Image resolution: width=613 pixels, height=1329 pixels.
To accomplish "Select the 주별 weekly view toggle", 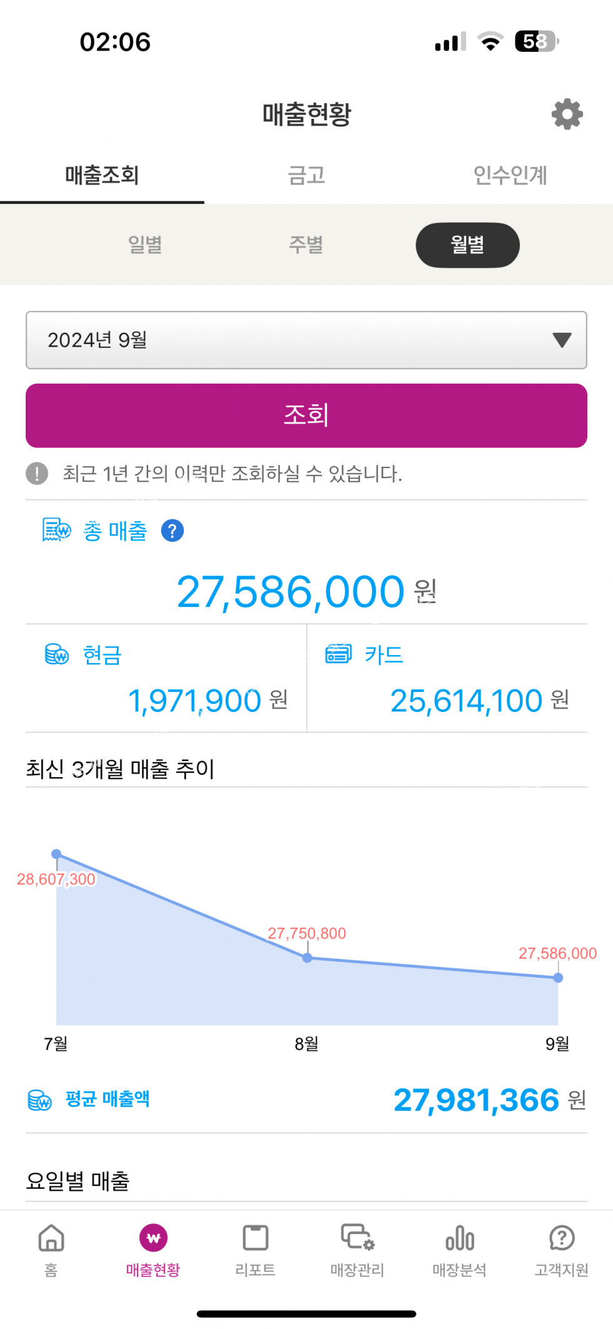I will point(306,245).
